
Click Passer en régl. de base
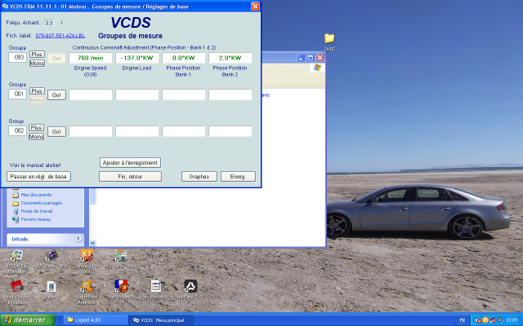(38, 176)
